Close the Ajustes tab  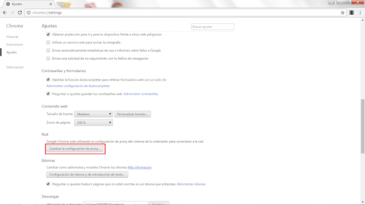(51, 4)
